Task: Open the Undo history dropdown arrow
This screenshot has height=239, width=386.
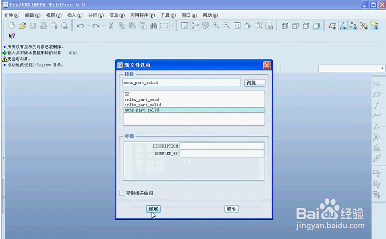Action: coord(88,26)
